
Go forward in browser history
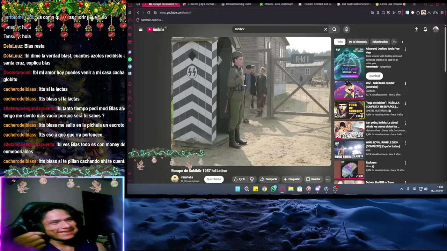coord(143,13)
